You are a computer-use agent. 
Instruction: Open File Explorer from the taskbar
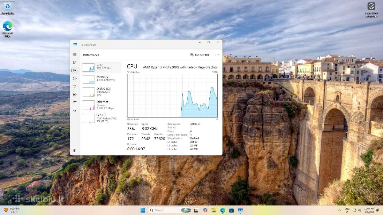[x=214, y=210]
